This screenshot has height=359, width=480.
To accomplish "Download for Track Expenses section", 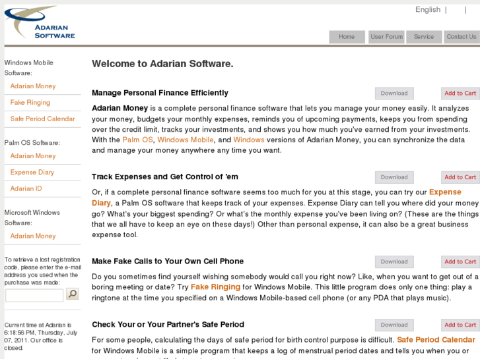I will (x=394, y=177).
